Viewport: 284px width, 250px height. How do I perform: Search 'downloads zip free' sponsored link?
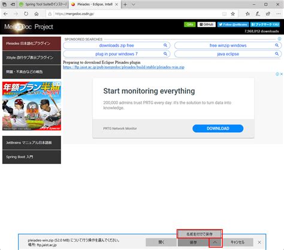(x=117, y=45)
